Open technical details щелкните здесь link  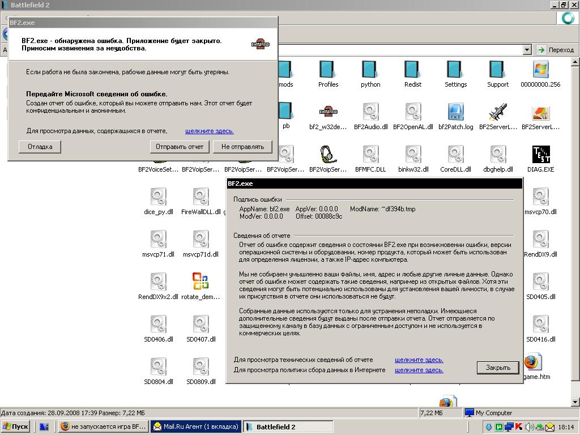click(x=419, y=360)
